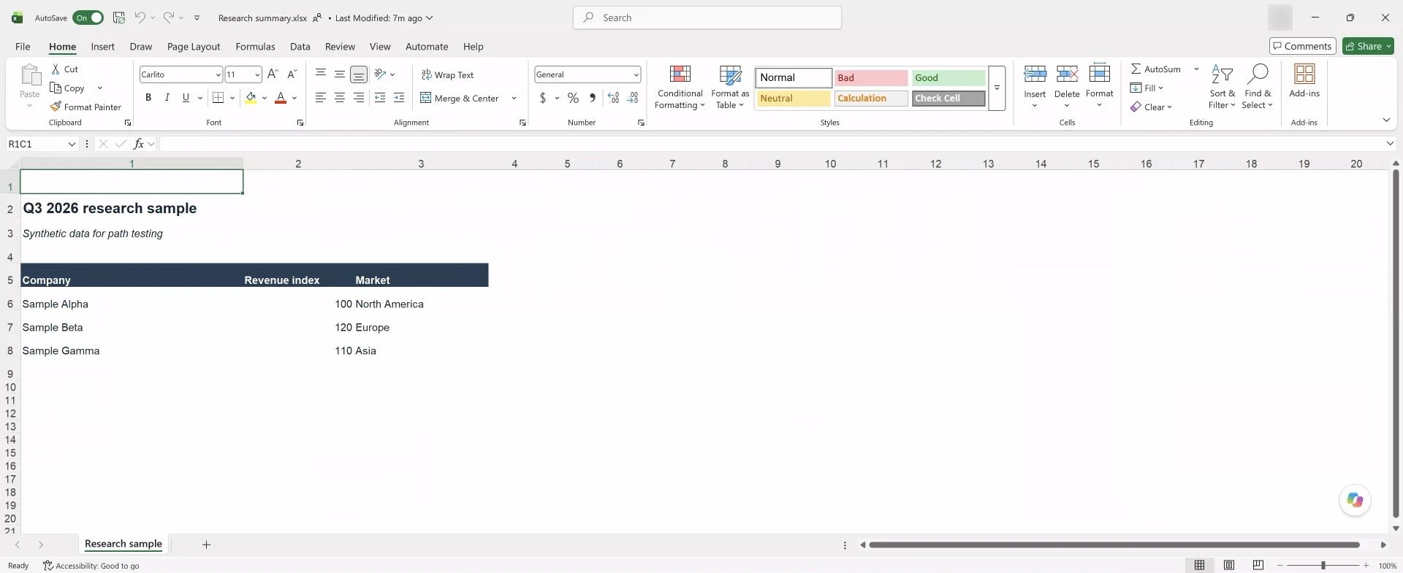This screenshot has height=573, width=1403.
Task: Toggle Underline formatting
Action: (186, 97)
